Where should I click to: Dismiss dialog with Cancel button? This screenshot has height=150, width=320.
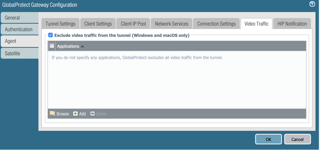point(297,139)
